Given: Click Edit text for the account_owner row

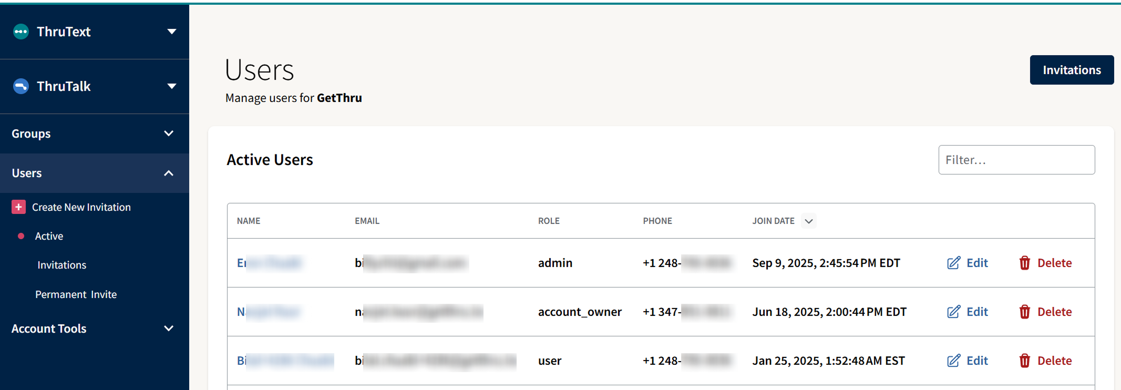Looking at the screenshot, I should click(977, 312).
